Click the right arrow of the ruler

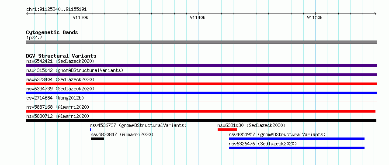click(x=375, y=14)
